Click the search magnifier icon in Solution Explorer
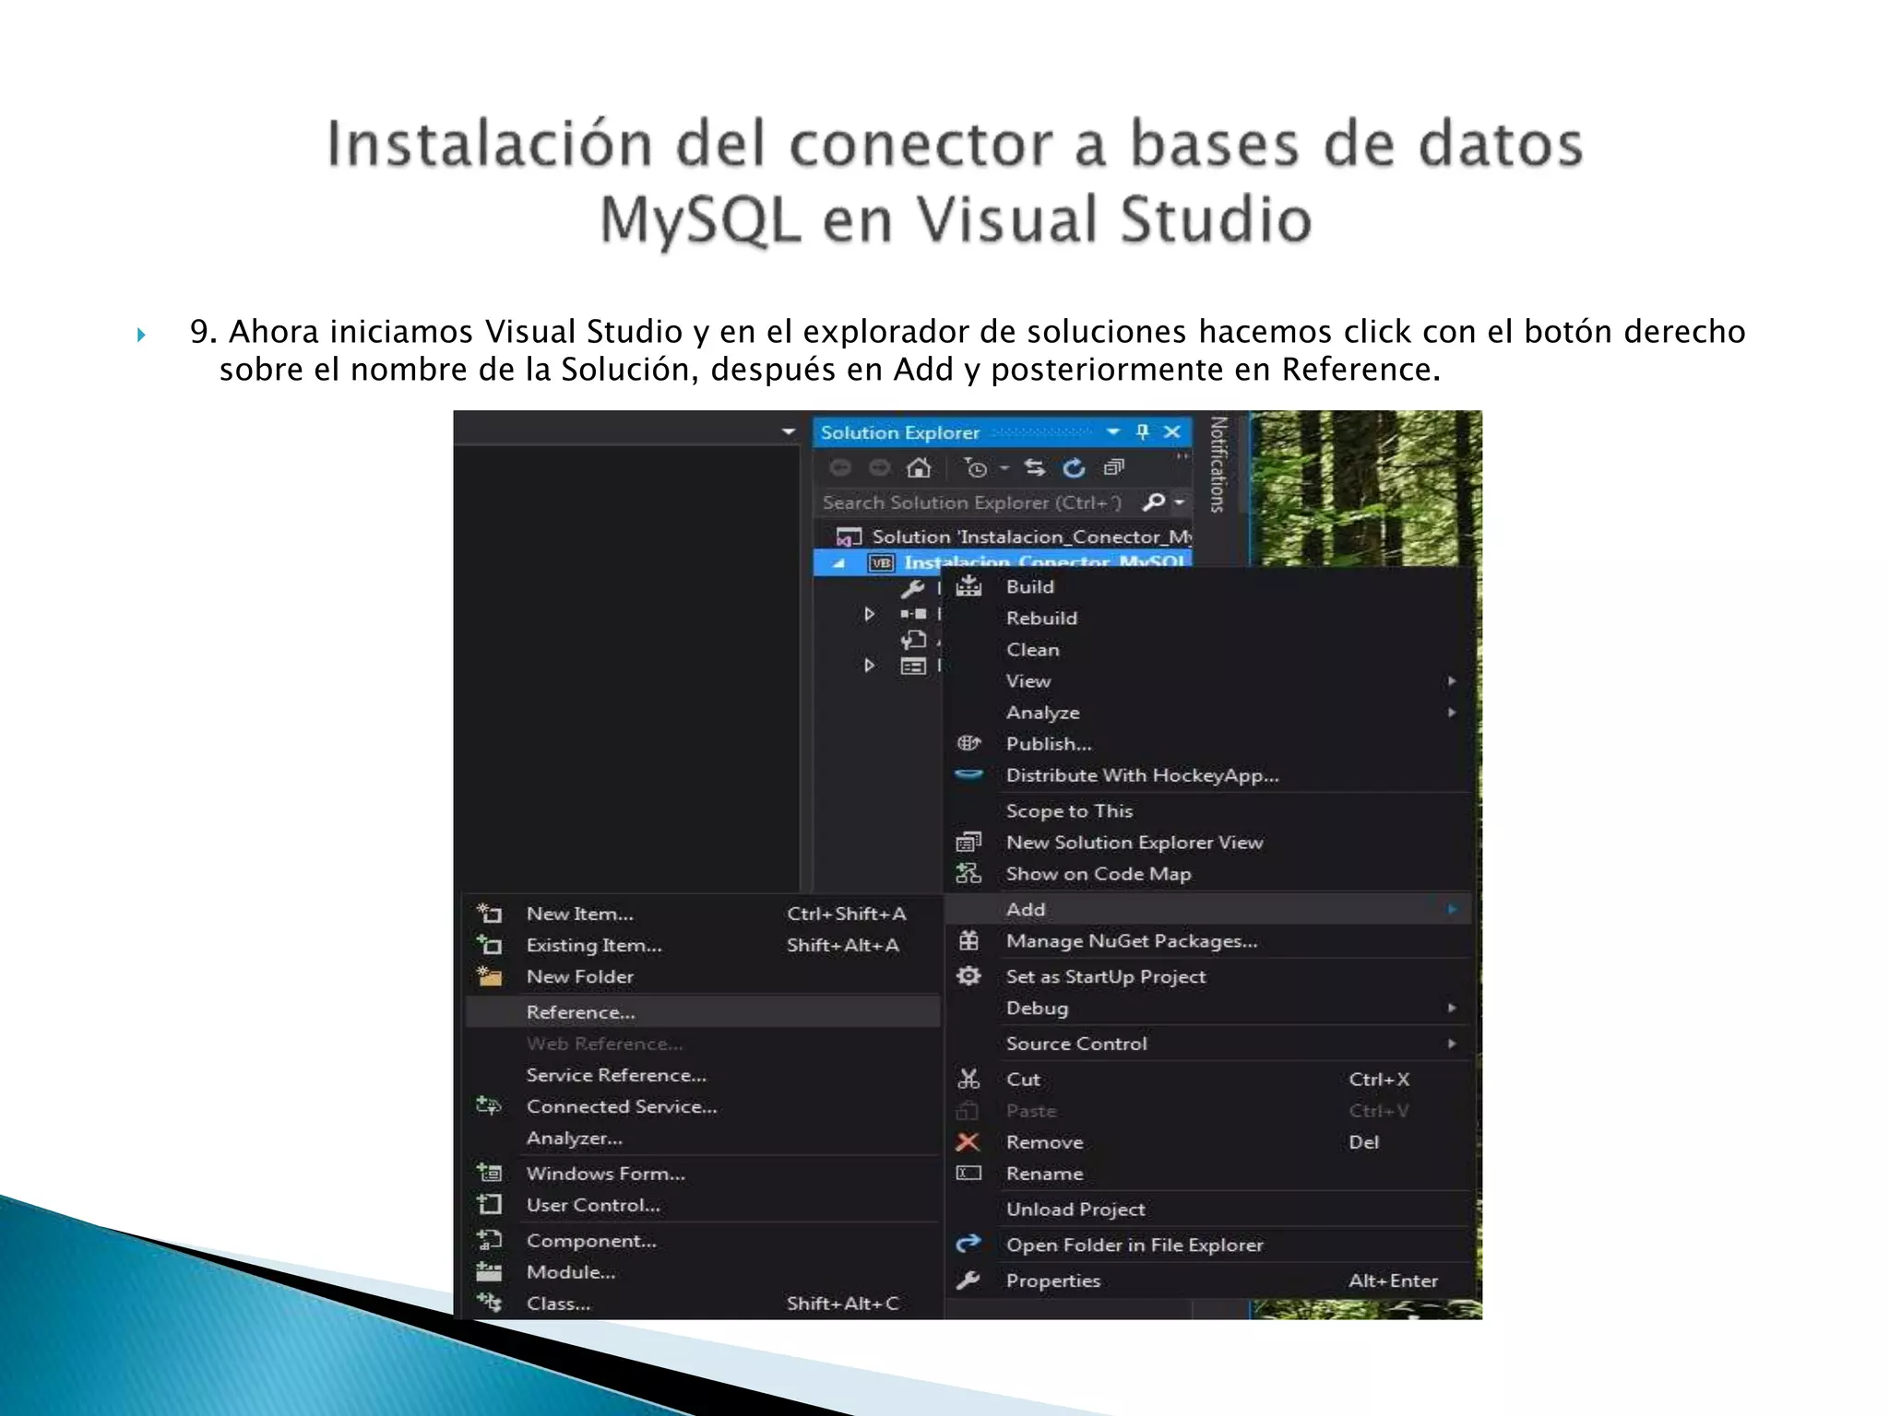This screenshot has width=1889, height=1416. click(x=1153, y=501)
